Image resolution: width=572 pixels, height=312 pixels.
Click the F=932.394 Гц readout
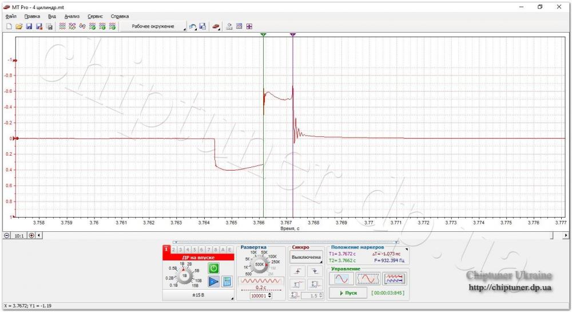(x=390, y=260)
